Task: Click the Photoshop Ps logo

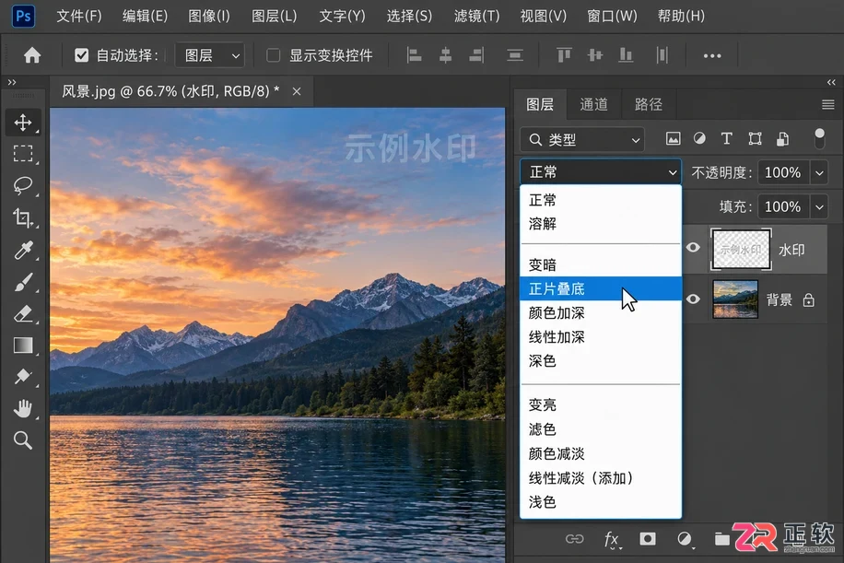Action: click(24, 16)
